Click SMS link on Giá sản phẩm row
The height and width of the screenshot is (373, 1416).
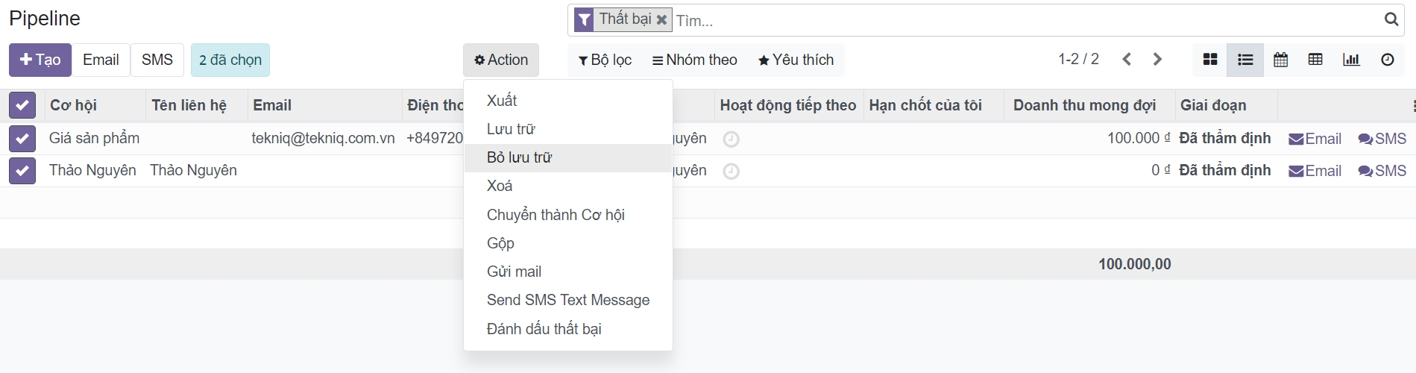[1382, 139]
